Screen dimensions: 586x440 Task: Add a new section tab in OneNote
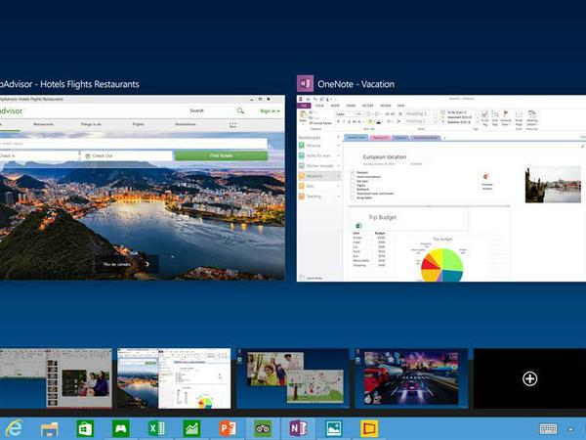444,138
